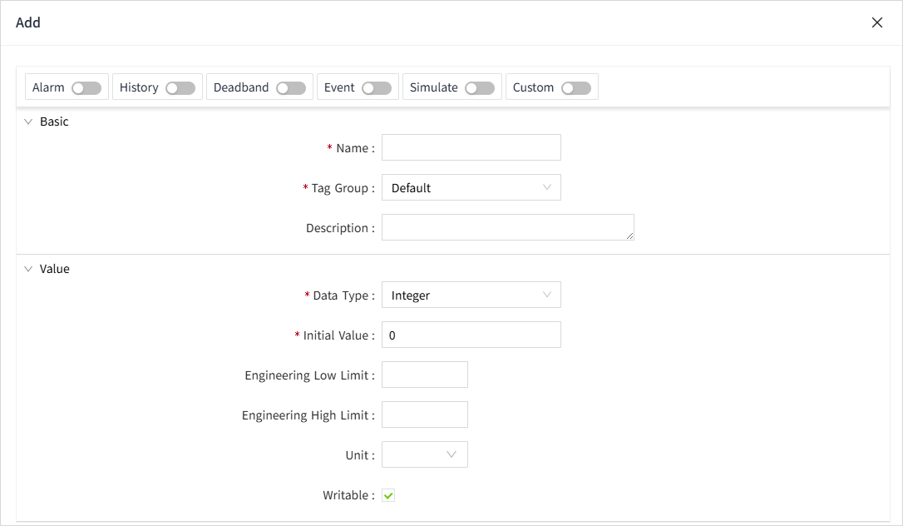The image size is (903, 526).
Task: Focus the Engineering High Limit field
Action: (x=424, y=414)
